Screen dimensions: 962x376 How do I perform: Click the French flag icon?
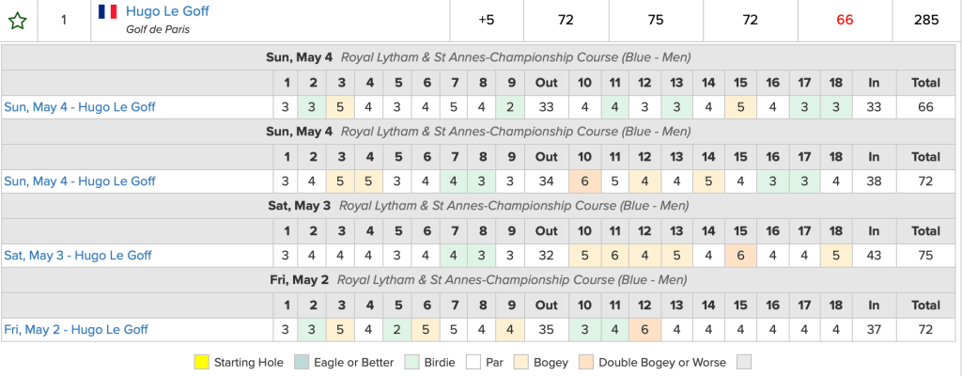pos(107,12)
